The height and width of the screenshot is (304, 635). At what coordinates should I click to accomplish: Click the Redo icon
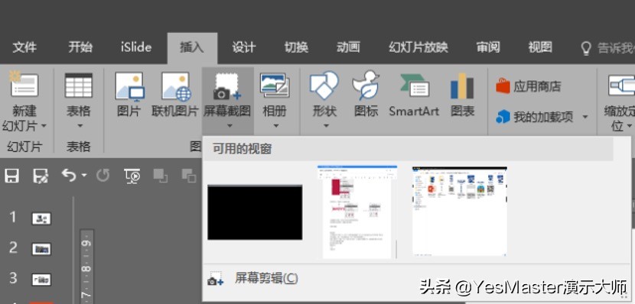(103, 176)
